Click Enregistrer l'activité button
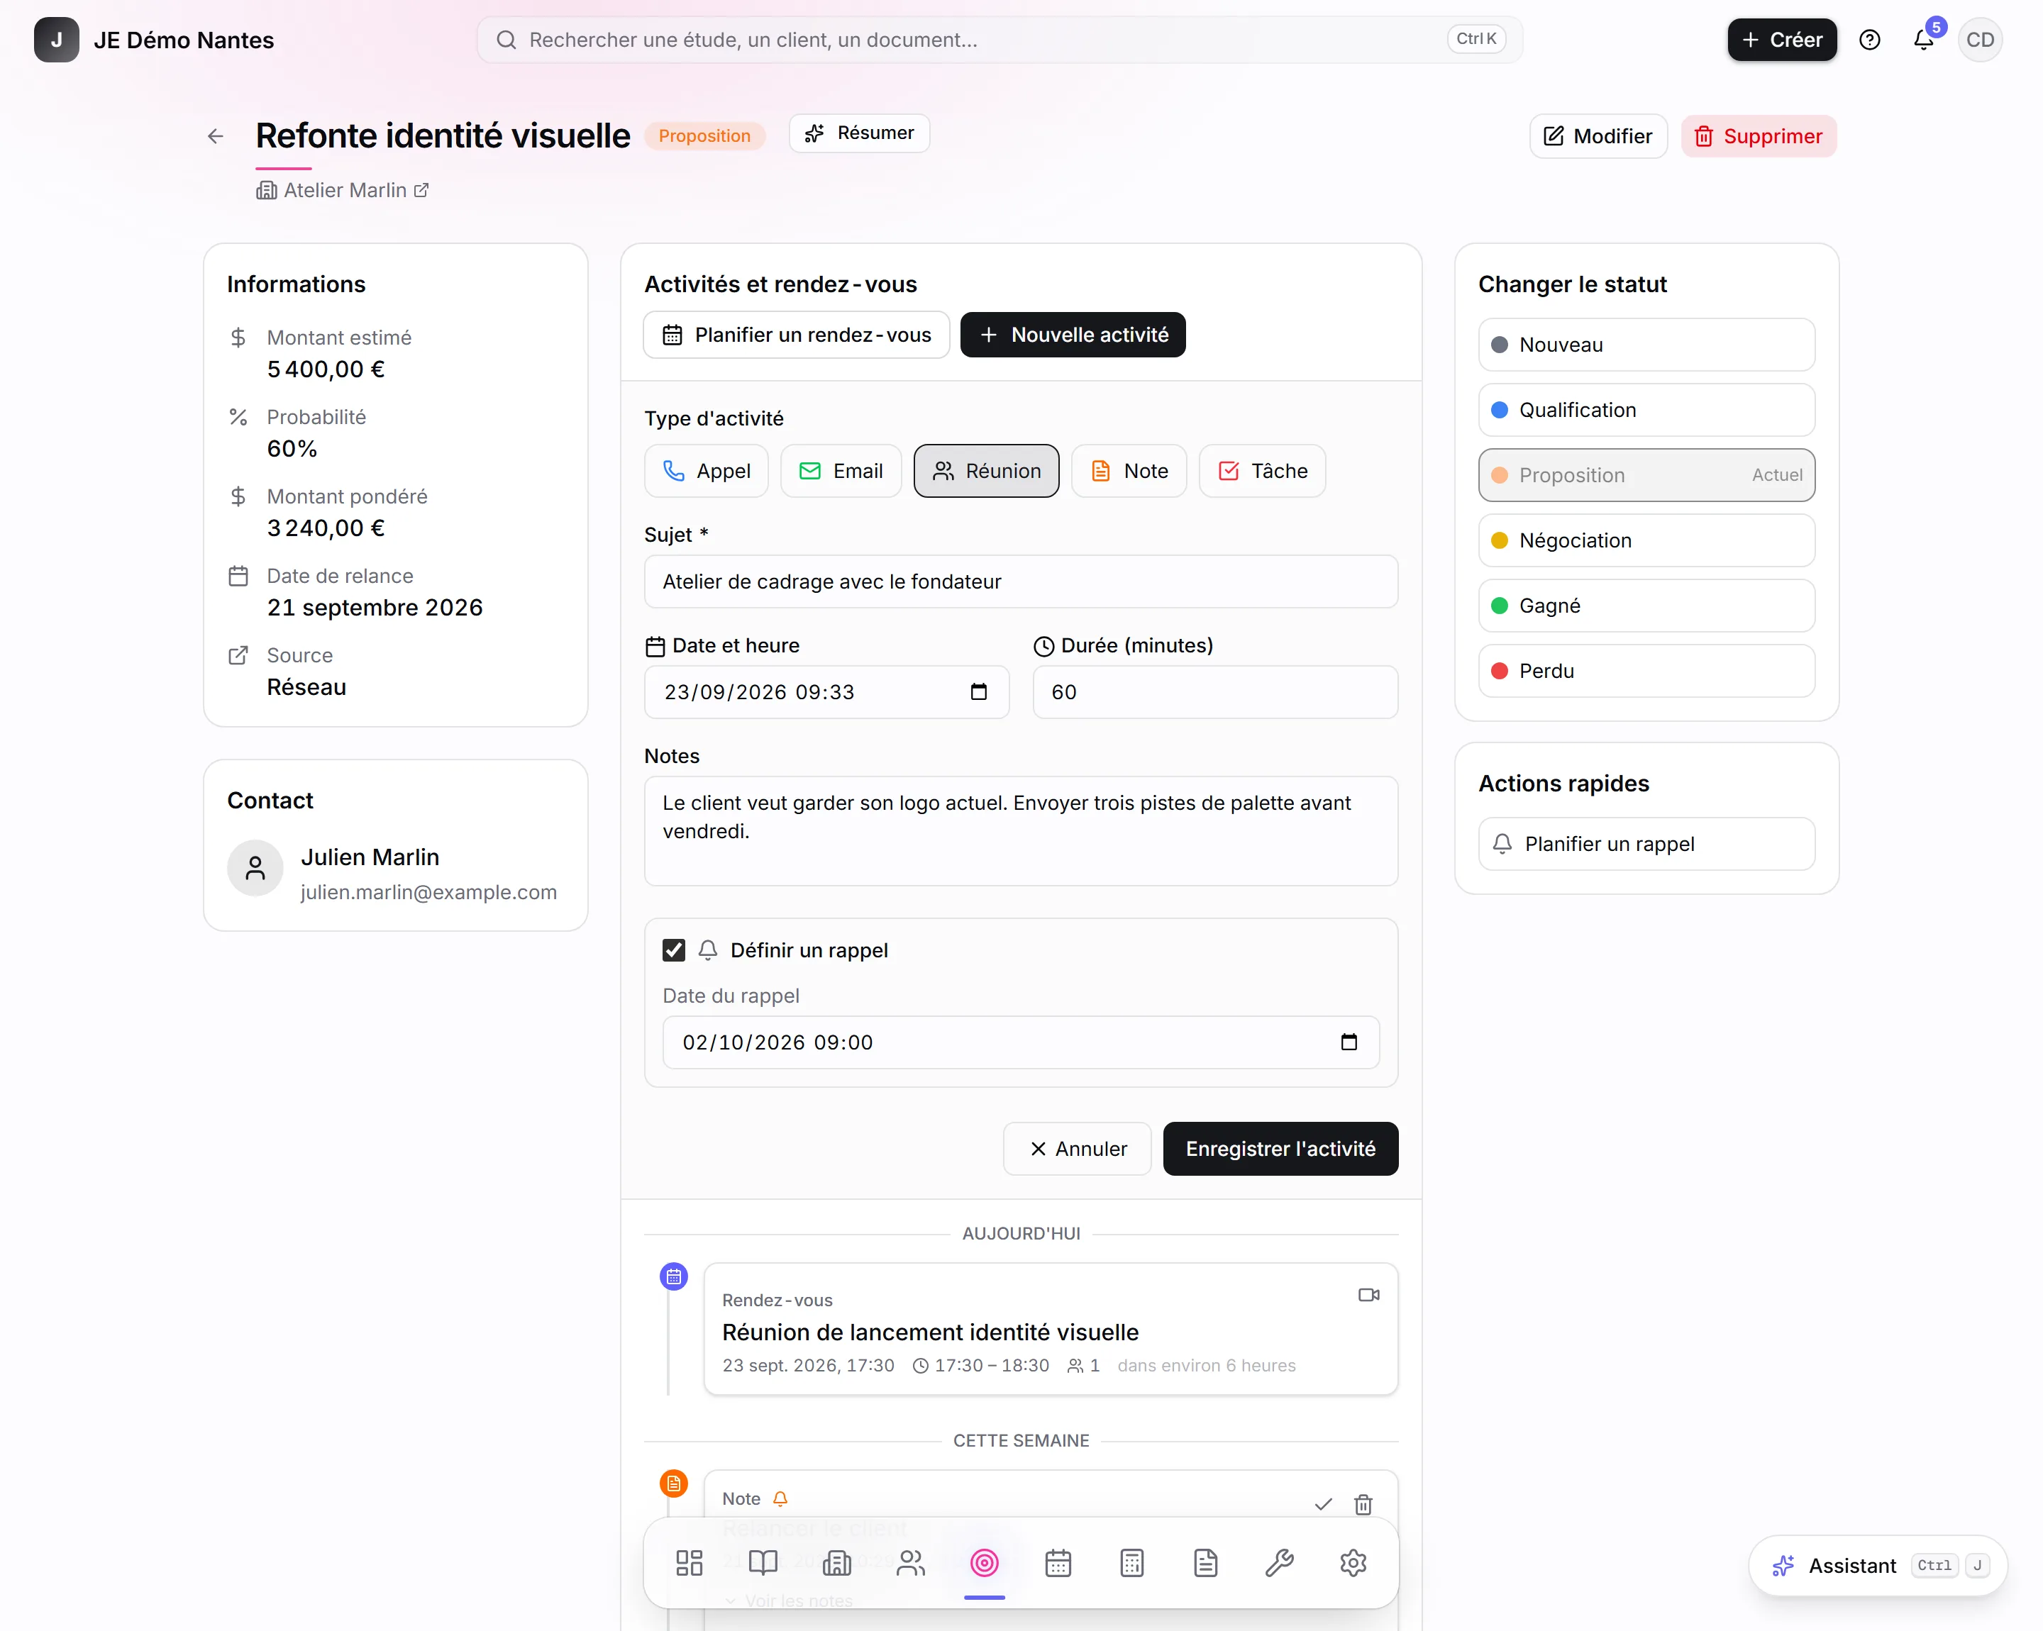The height and width of the screenshot is (1631, 2043). pos(1281,1150)
